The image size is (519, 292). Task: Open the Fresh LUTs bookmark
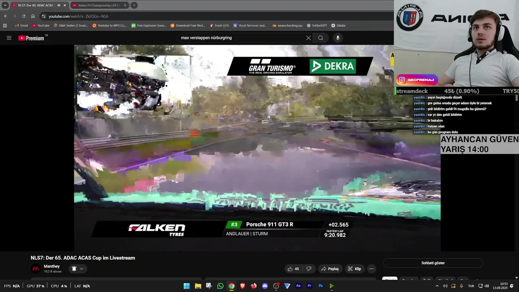click(x=219, y=25)
